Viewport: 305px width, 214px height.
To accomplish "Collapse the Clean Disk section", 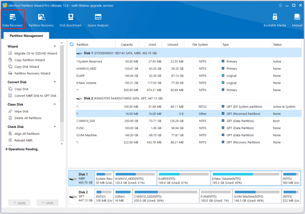I will (55, 104).
